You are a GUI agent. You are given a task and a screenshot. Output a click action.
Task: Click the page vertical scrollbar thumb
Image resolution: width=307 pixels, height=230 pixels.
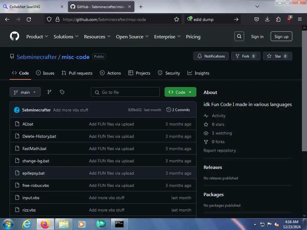pyautogui.click(x=304, y=91)
